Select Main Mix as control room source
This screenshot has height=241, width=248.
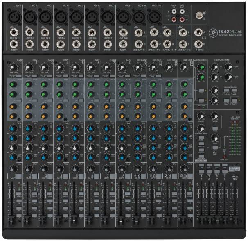click(x=201, y=156)
